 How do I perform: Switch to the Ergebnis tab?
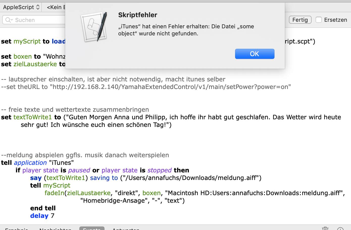(x=17, y=229)
